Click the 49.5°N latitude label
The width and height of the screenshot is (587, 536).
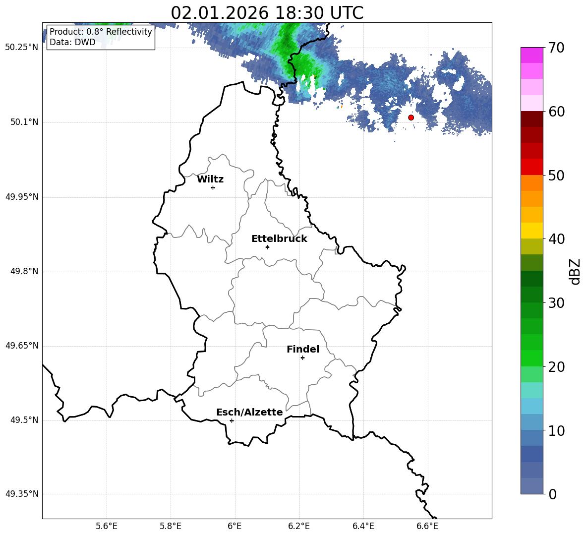coord(24,420)
